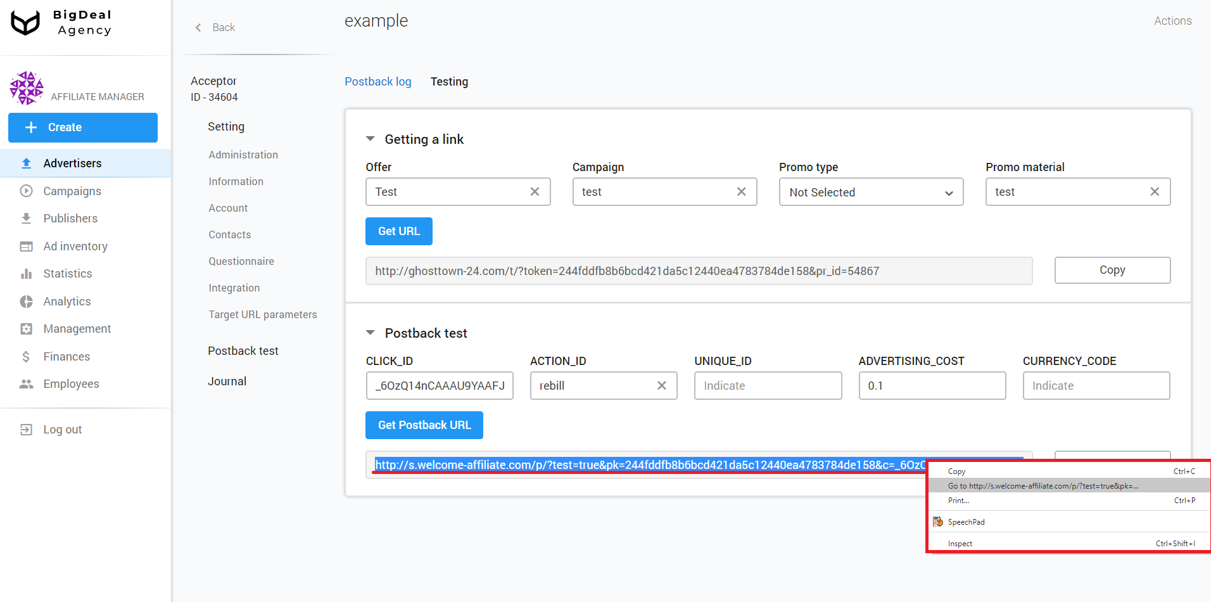Clear the Test offer selection
The image size is (1211, 602).
click(x=535, y=191)
